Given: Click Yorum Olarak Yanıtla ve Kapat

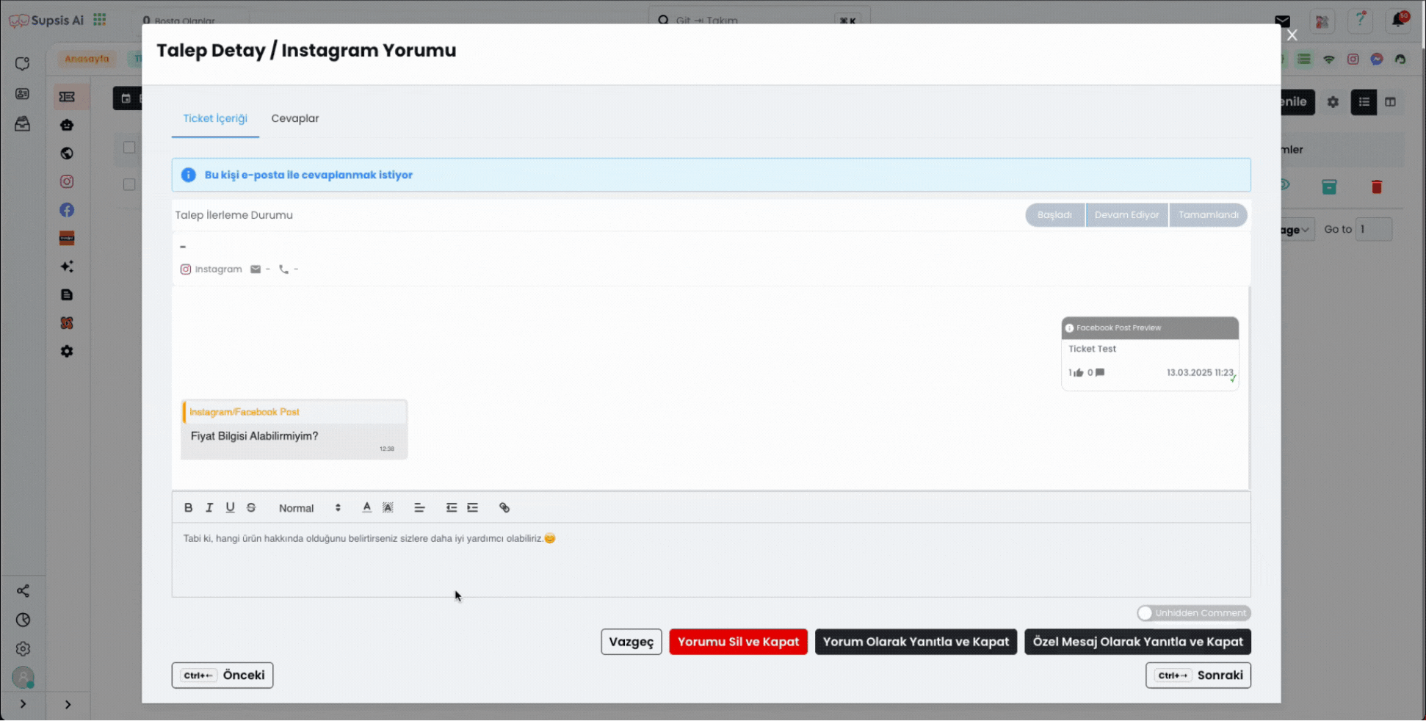Looking at the screenshot, I should 916,642.
